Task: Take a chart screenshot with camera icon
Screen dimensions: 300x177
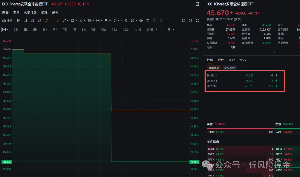Action: [184, 21]
